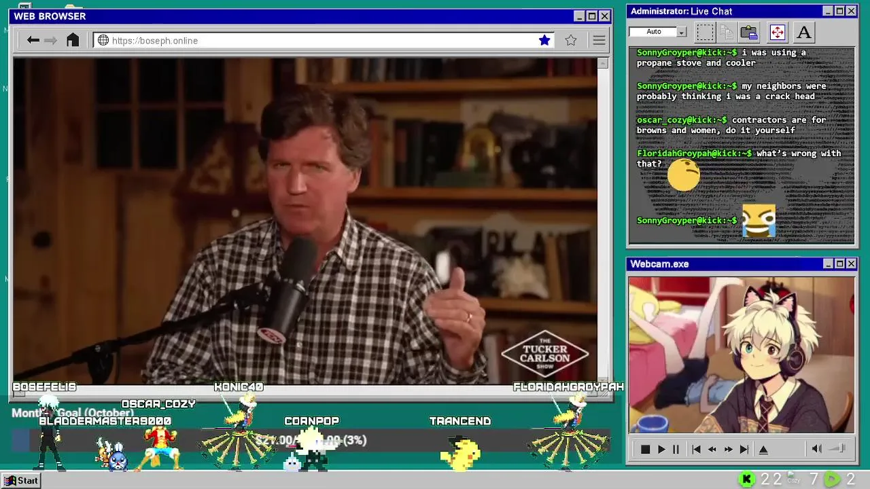The width and height of the screenshot is (870, 489).
Task: Click the 'propane stove and cooler' message
Action: (x=721, y=57)
